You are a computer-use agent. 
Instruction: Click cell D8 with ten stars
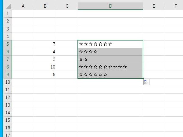click(x=110, y=67)
